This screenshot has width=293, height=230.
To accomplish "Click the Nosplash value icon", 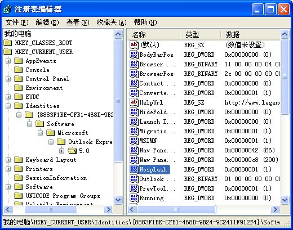I will tap(134, 169).
